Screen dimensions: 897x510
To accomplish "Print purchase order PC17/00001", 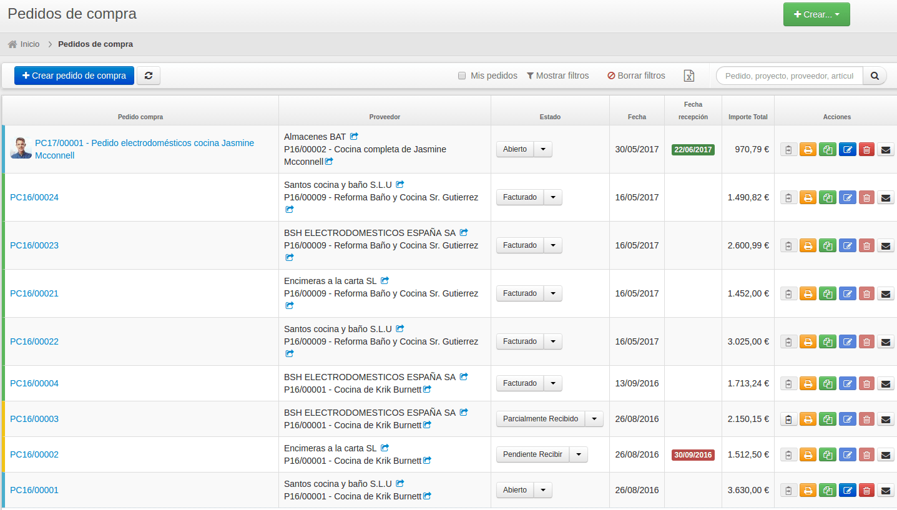I will 808,149.
